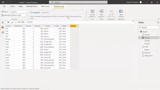Open the Region column filter dropdown
The image size is (160, 90).
coord(68,26)
